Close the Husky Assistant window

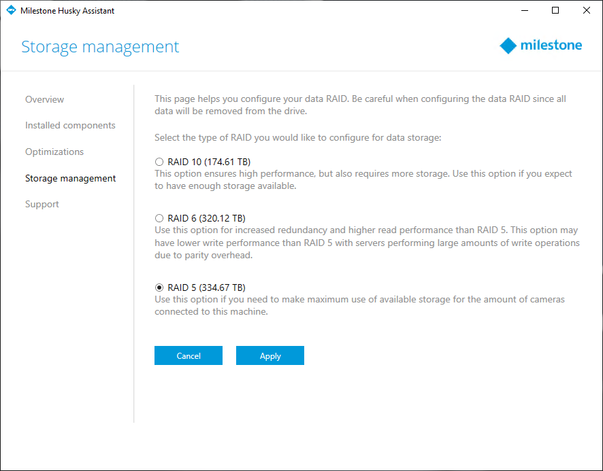coord(587,10)
